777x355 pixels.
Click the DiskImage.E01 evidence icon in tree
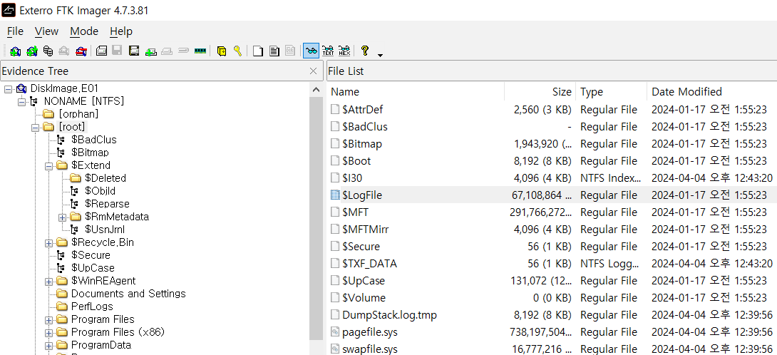point(21,88)
